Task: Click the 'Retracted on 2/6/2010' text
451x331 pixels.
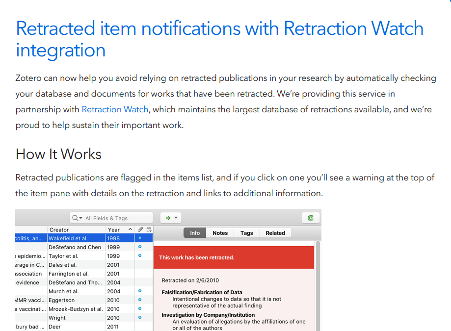Action: [190, 280]
